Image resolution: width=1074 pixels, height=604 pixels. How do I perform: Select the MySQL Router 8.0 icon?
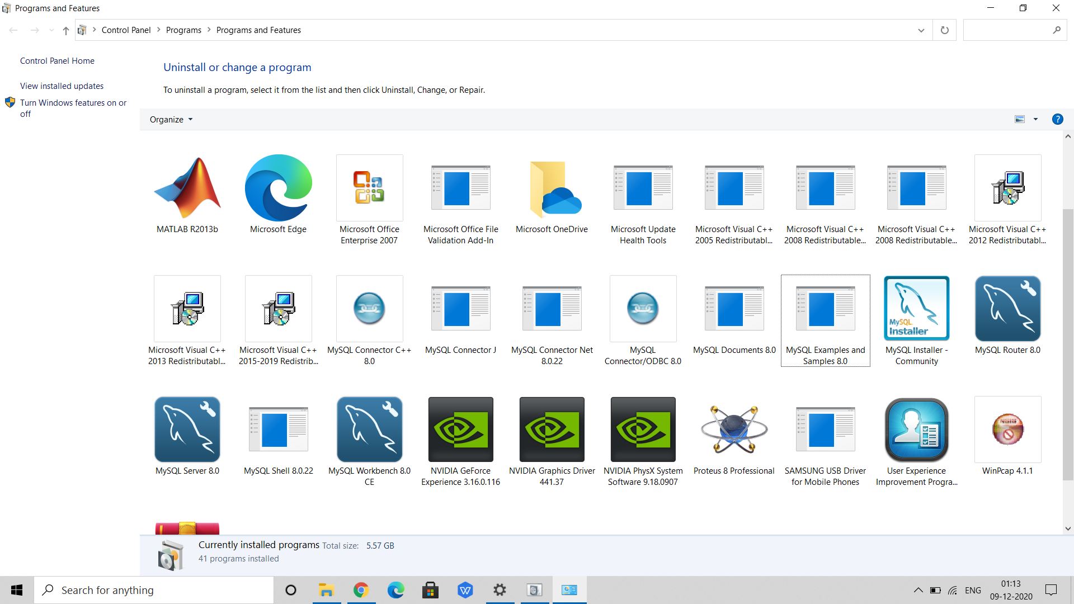(x=1007, y=309)
